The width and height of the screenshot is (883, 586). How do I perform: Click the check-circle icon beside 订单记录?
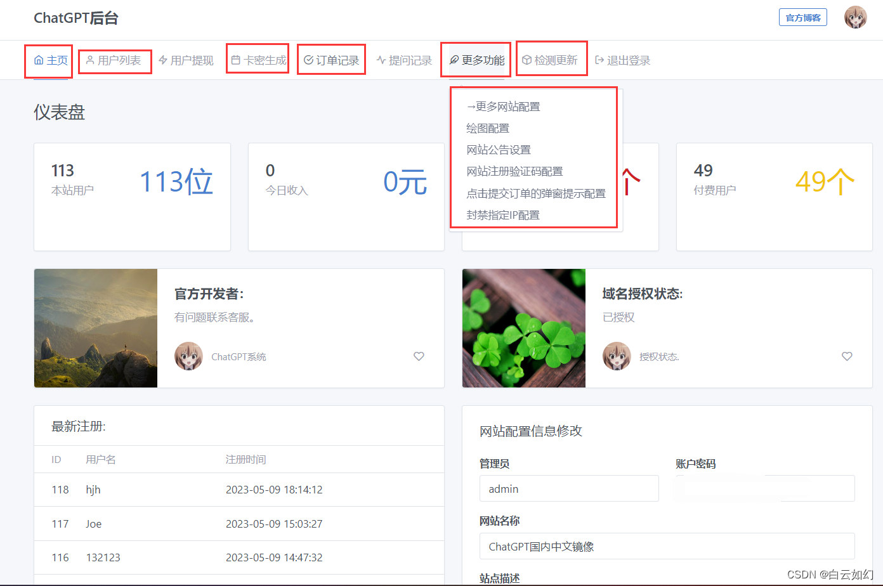(x=308, y=60)
